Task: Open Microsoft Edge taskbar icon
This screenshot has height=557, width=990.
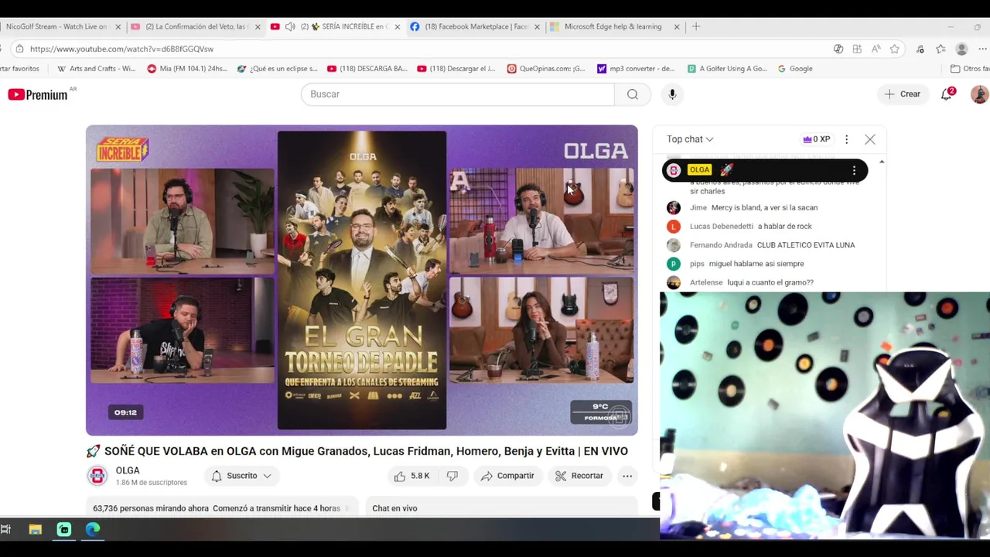Action: pyautogui.click(x=93, y=529)
